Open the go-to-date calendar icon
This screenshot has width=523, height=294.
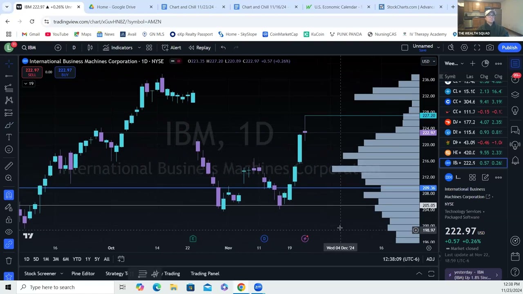pyautogui.click(x=121, y=259)
